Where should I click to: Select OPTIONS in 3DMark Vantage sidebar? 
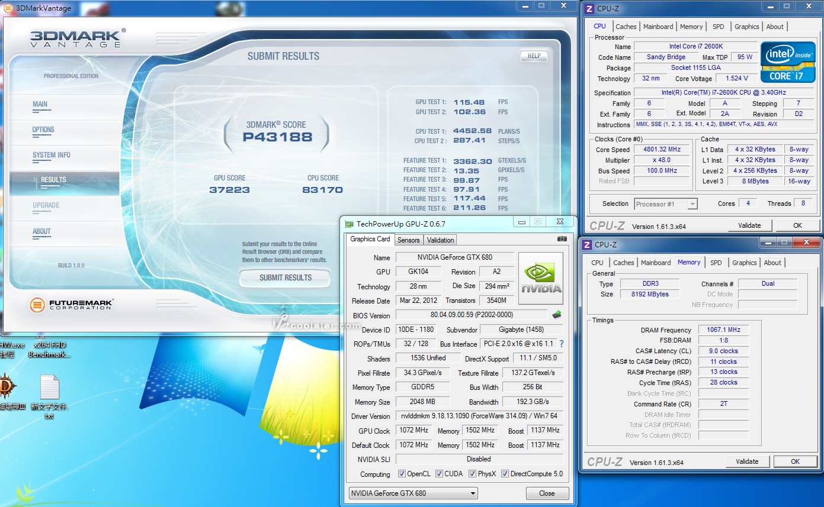(43, 130)
